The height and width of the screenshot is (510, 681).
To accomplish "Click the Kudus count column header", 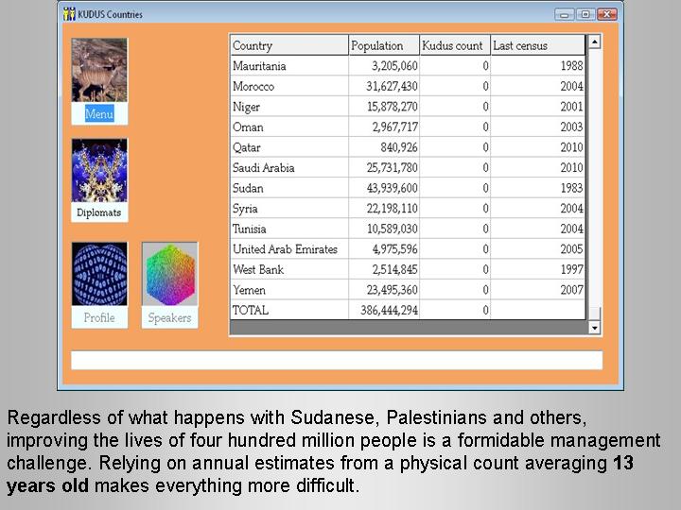I will point(454,45).
